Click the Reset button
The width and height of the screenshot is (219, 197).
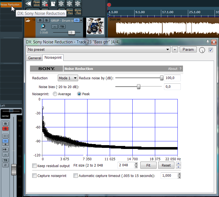166,165
